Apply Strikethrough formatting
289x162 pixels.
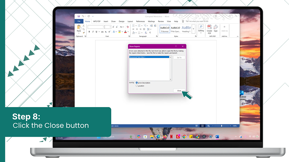102,32
